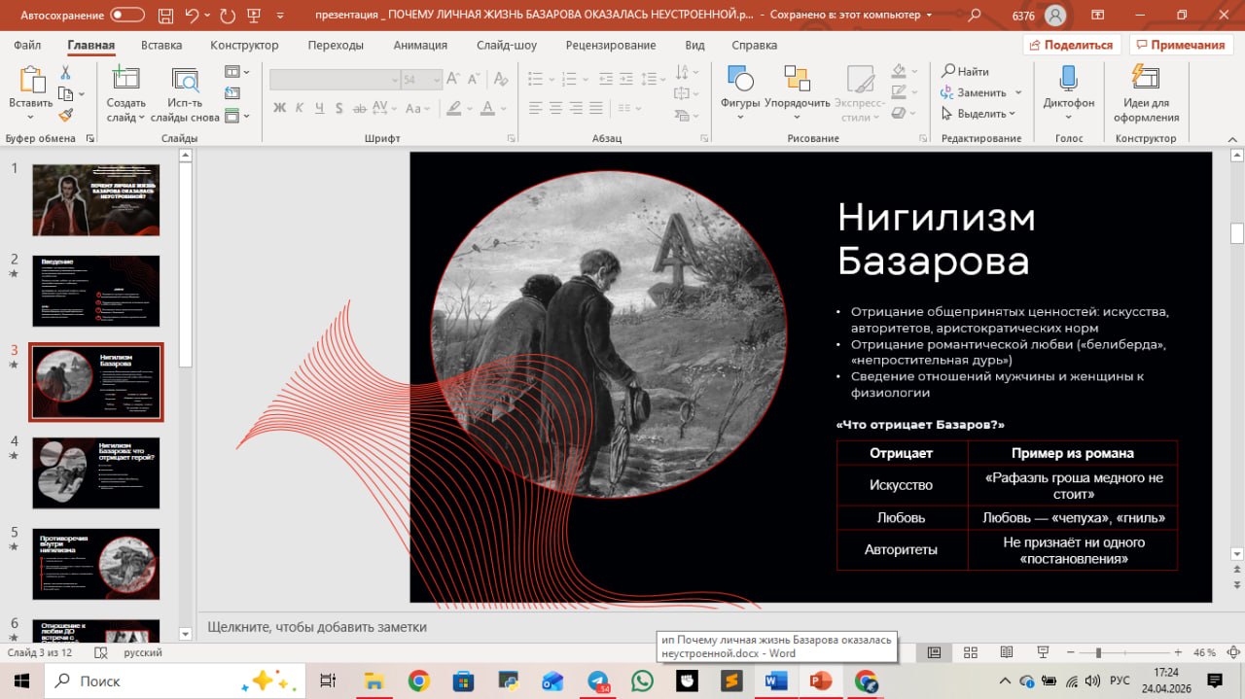Image resolution: width=1245 pixels, height=699 pixels.
Task: Click the Поделиться button
Action: click(x=1072, y=45)
